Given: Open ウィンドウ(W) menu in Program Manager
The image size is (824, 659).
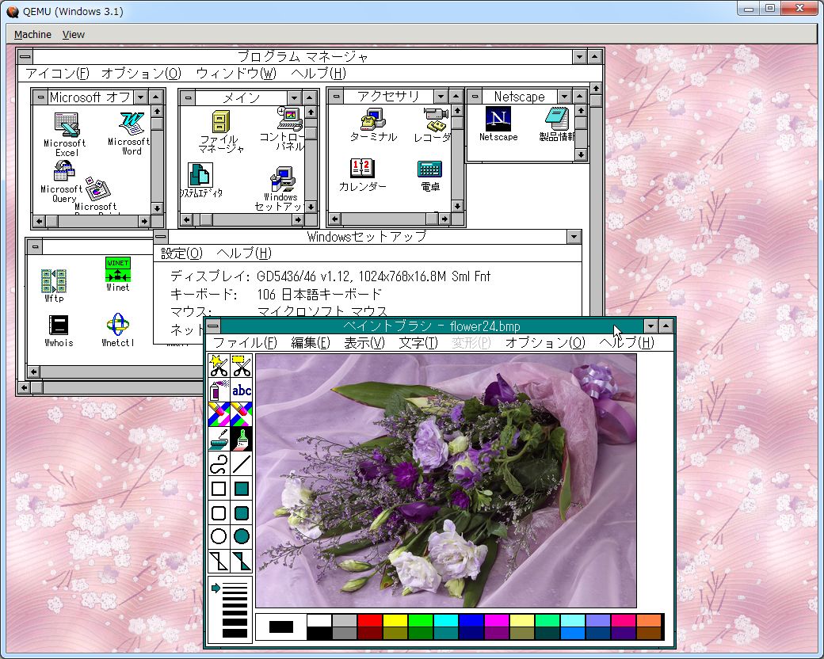Looking at the screenshot, I should (x=236, y=73).
